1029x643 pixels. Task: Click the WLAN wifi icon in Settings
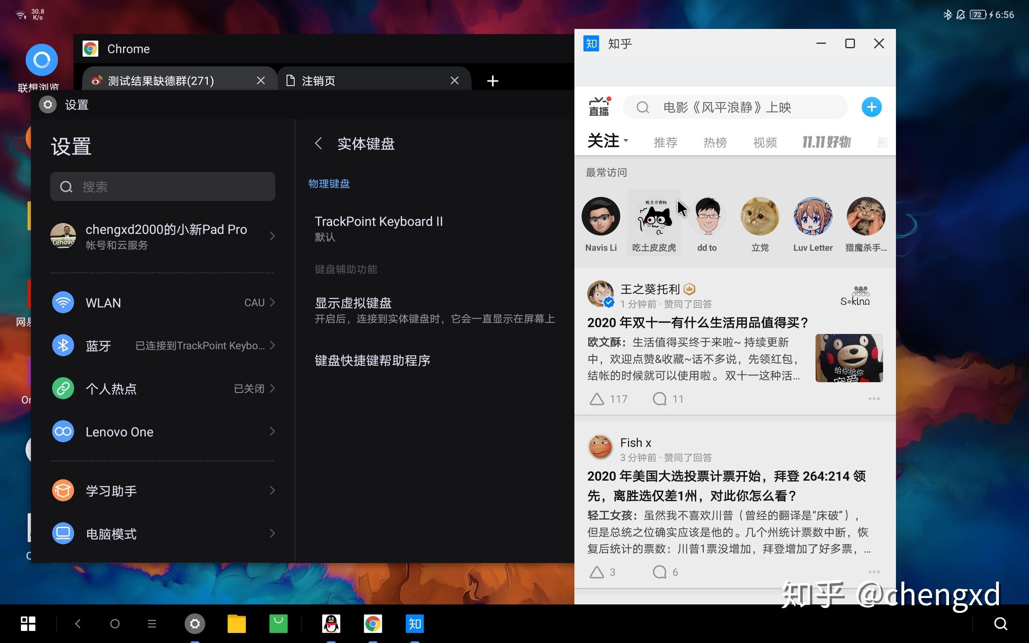[63, 302]
